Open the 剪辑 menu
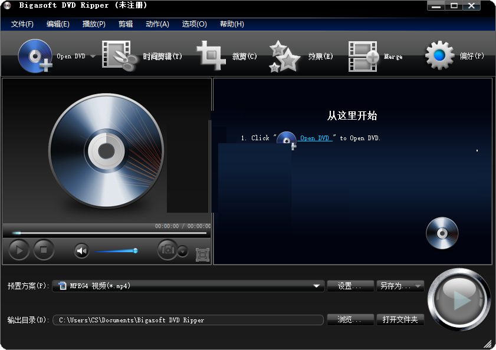The image size is (496, 350). [x=126, y=24]
